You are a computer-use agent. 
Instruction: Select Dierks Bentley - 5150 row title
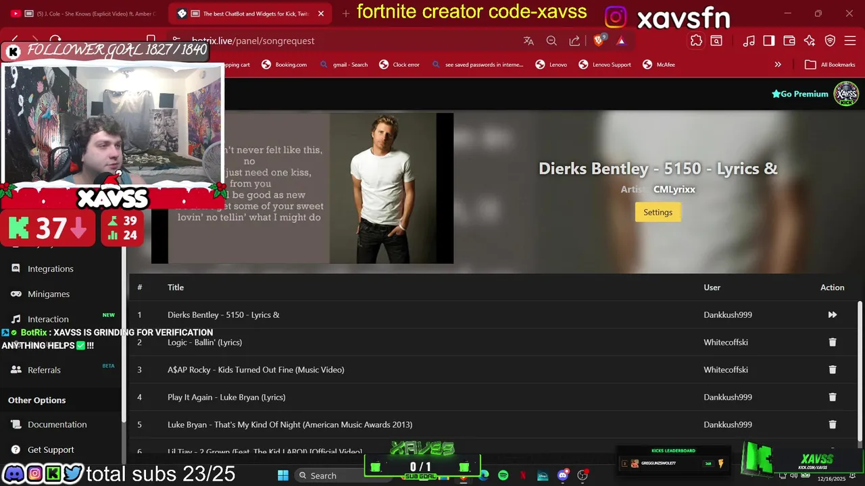[x=224, y=315]
